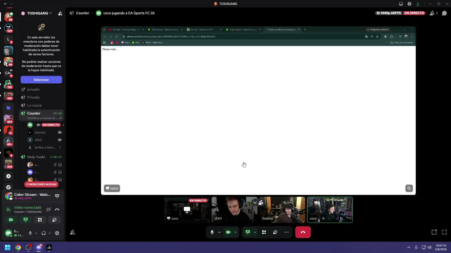
Task: Enter fullscreen with bottom-right icon
Action: tap(444, 232)
